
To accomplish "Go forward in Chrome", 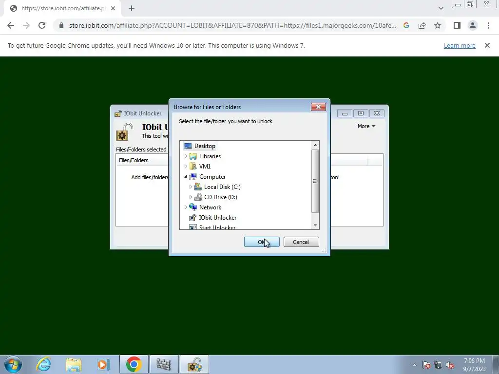I will (26, 25).
